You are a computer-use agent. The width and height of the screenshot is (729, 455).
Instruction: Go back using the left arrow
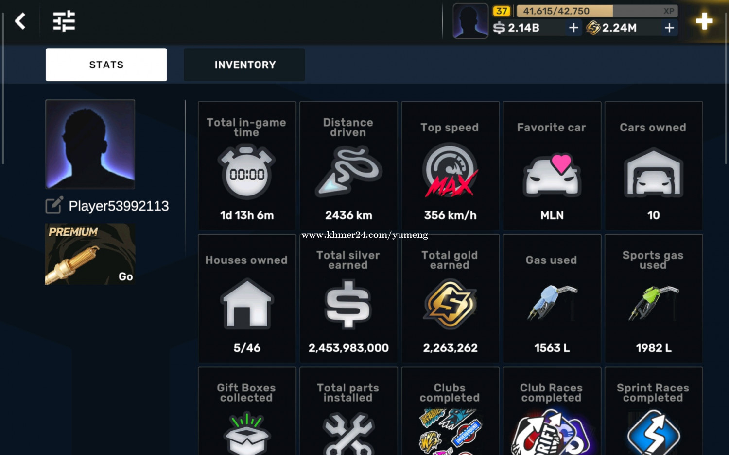click(20, 21)
